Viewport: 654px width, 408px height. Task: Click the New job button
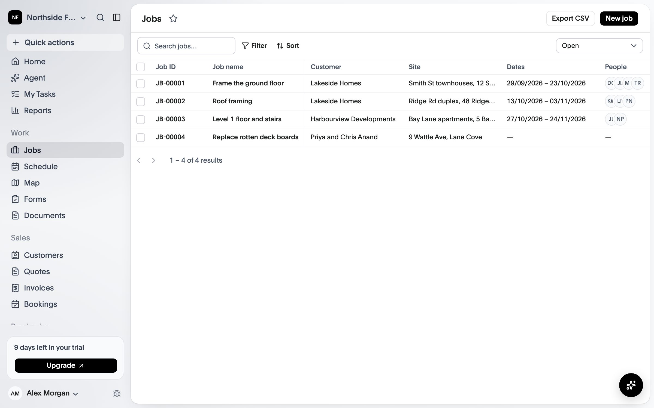619,18
